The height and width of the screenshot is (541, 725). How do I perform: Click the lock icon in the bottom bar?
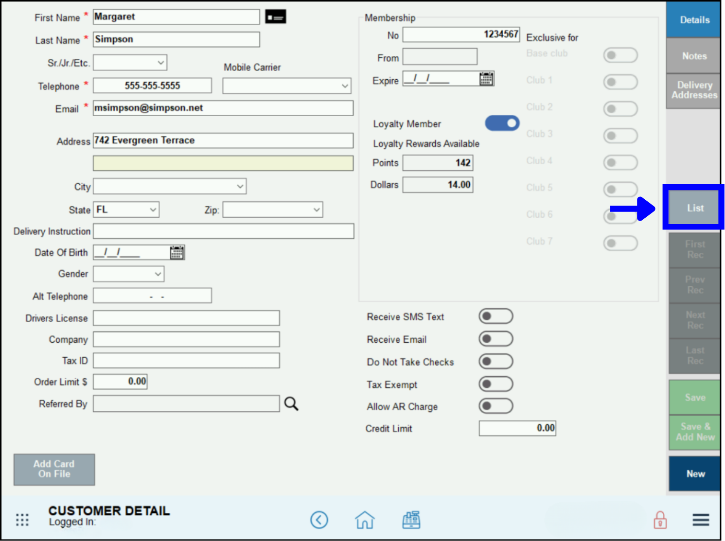point(659,520)
